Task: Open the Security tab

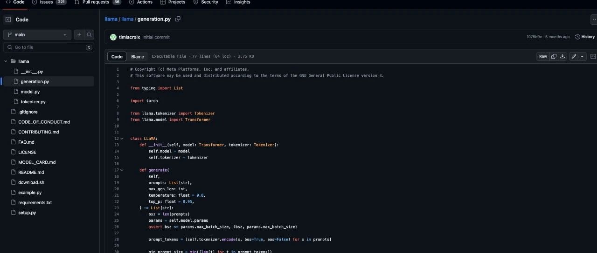Action: click(205, 2)
